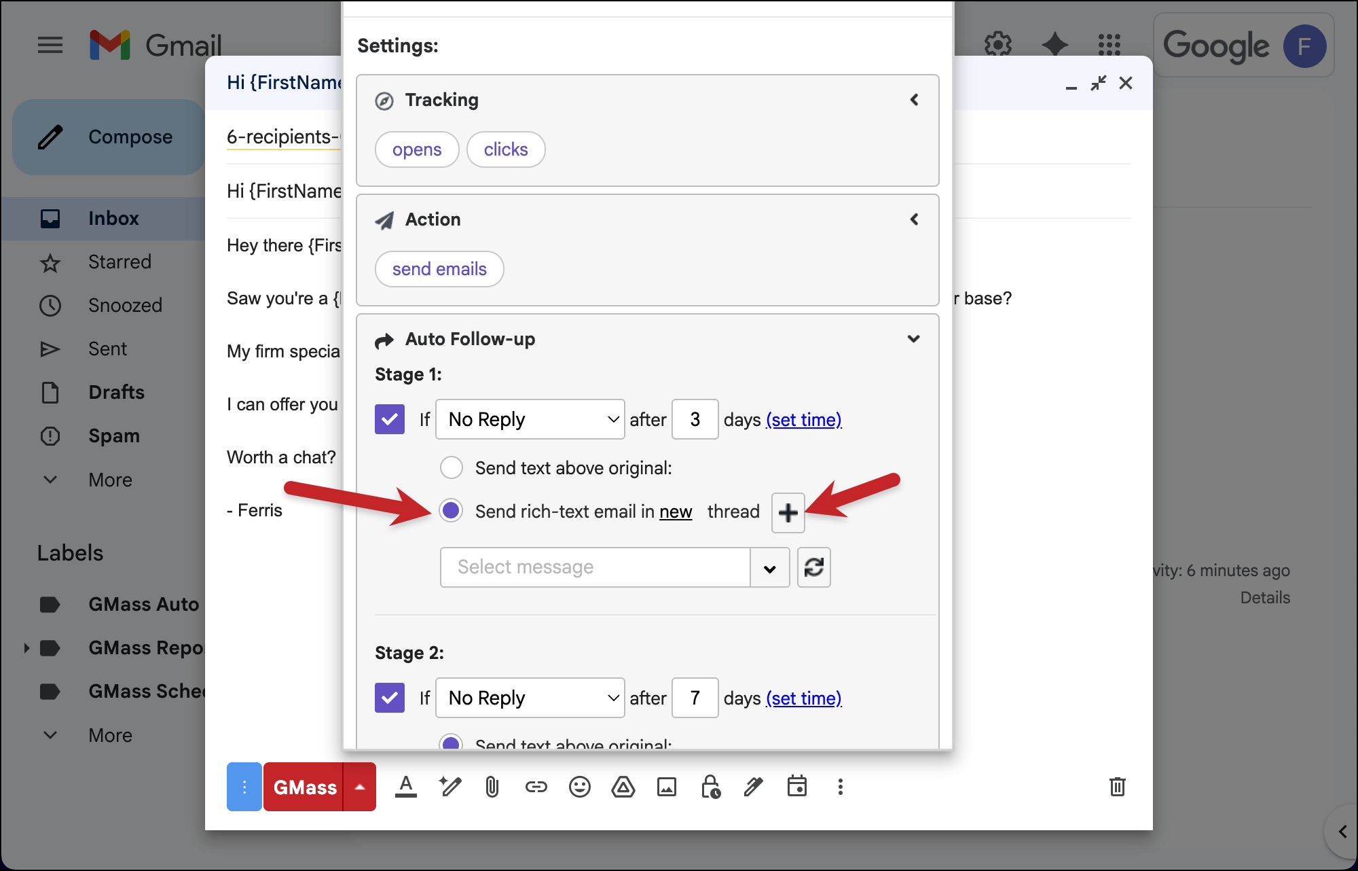
Task: Open the Drafts folder
Action: tap(116, 392)
